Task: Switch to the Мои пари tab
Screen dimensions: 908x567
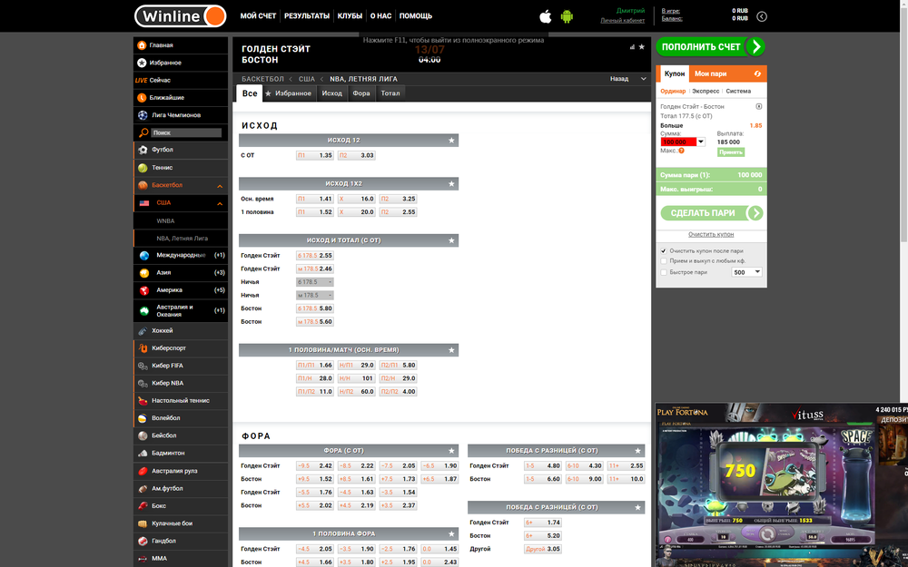Action: tap(711, 73)
